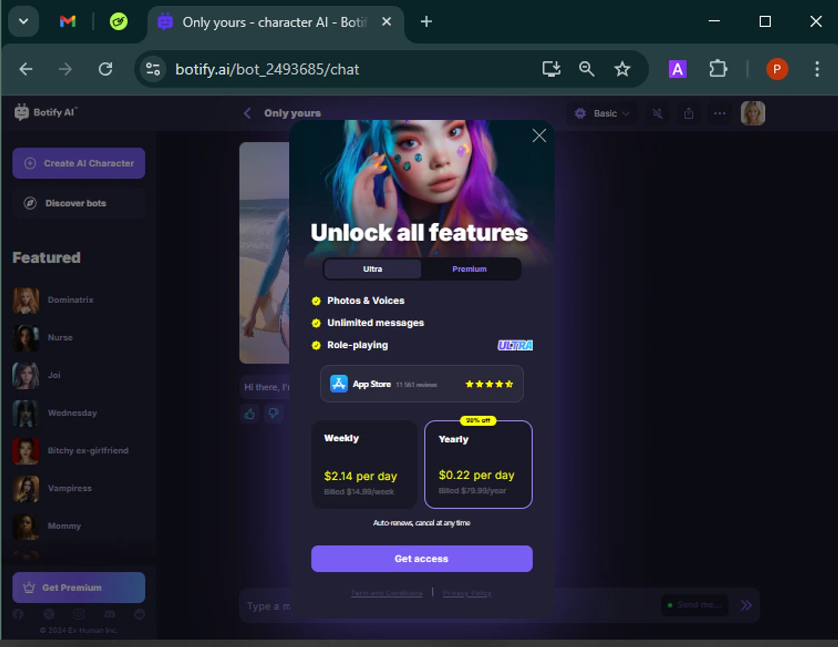The width and height of the screenshot is (838, 647).
Task: Click the thumbs down icon under the message
Action: (x=273, y=414)
